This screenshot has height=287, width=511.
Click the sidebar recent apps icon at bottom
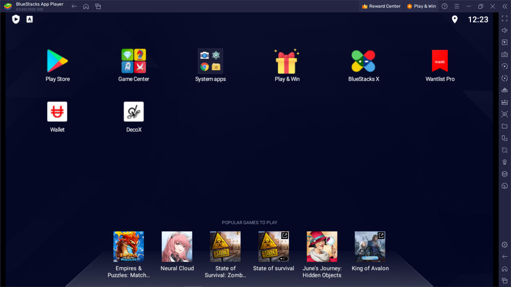[x=505, y=281]
